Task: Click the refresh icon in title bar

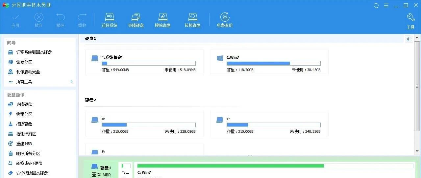Action: pos(376,5)
